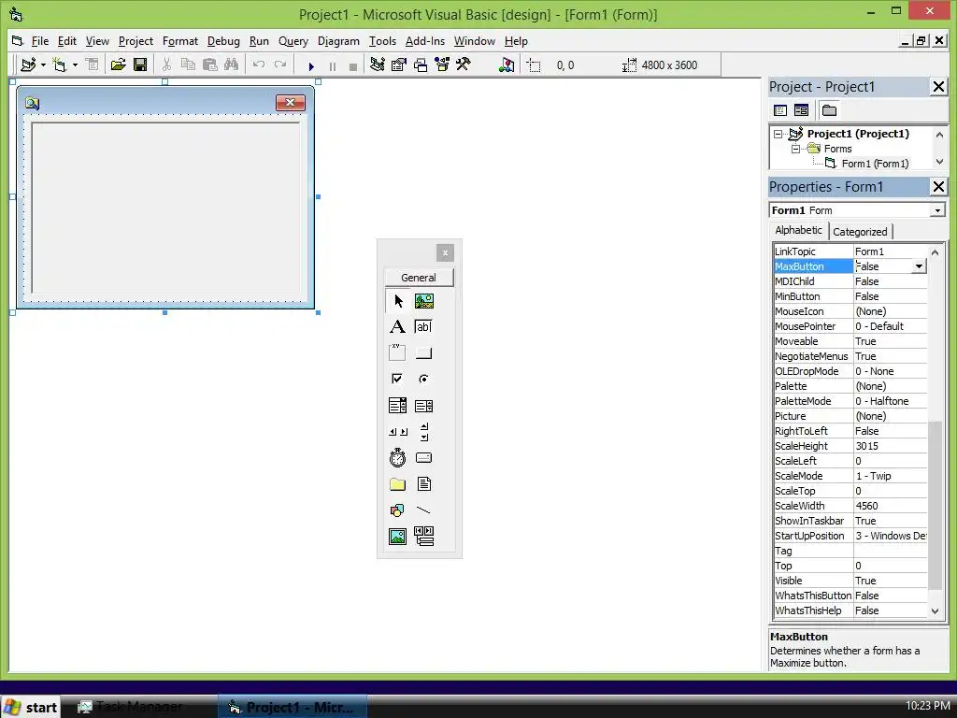The image size is (957, 718).
Task: Open the Add-Ins menu
Action: coord(425,41)
